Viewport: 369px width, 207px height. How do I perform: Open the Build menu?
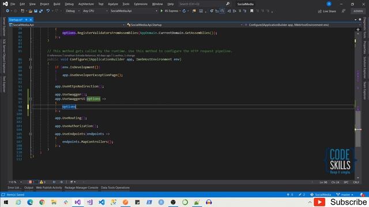pos(57,4)
